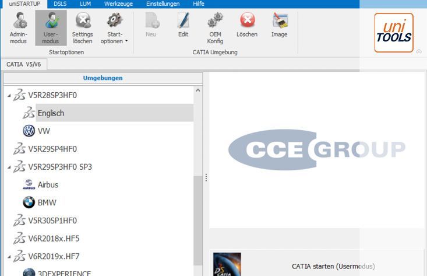This screenshot has height=276, width=427.
Task: Click the BMW logo icon
Action: tap(29, 202)
